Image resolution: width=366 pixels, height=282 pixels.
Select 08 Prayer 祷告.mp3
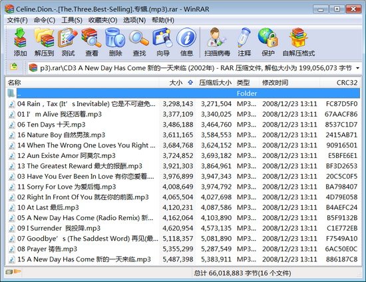pyautogui.click(x=183, y=249)
